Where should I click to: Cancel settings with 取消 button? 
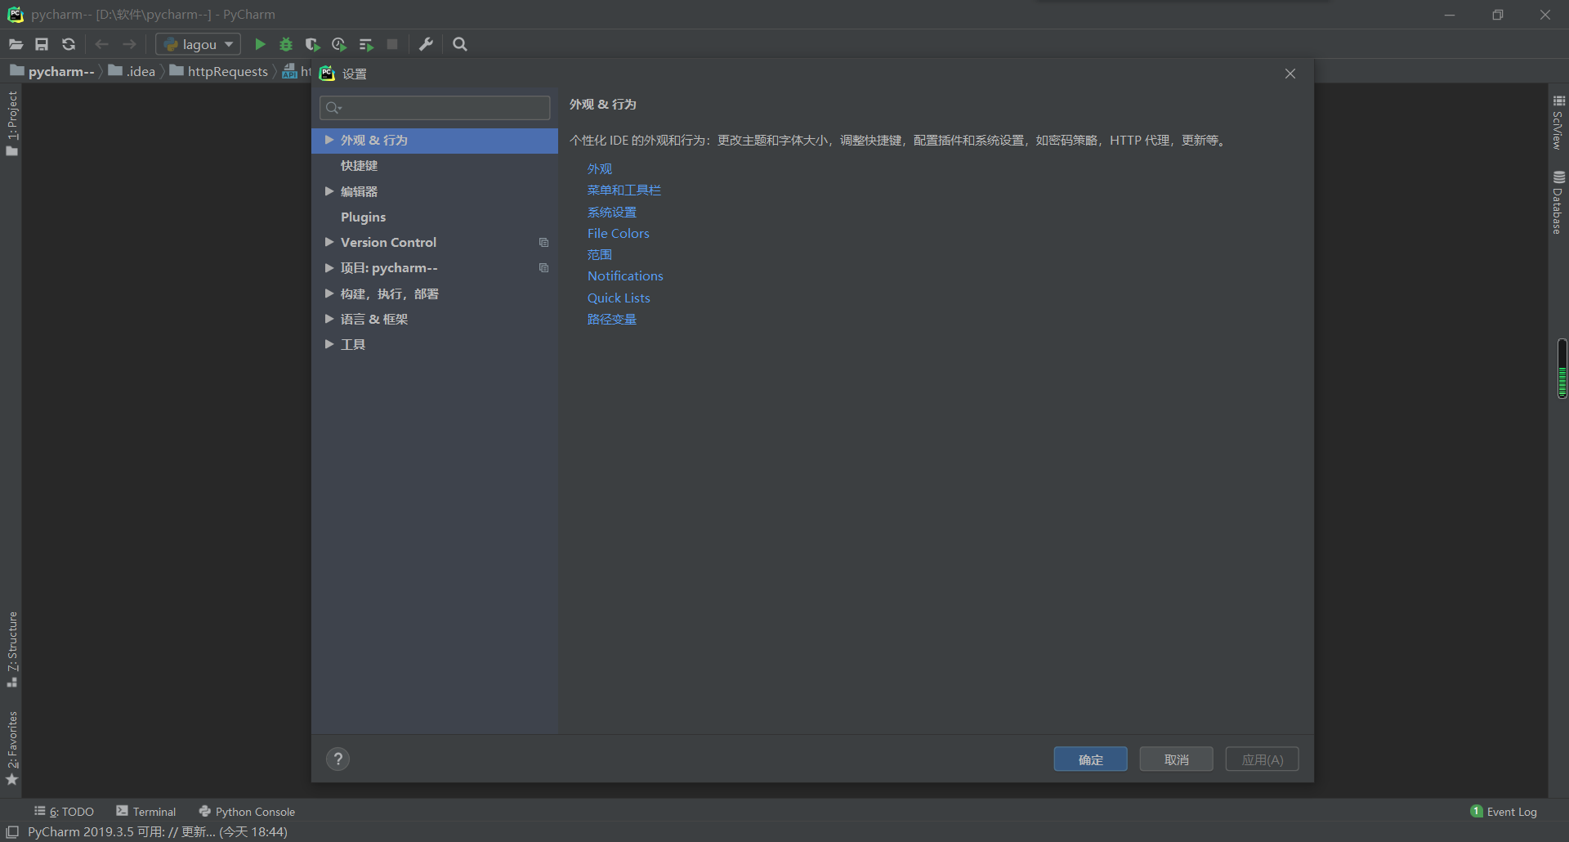click(1176, 759)
